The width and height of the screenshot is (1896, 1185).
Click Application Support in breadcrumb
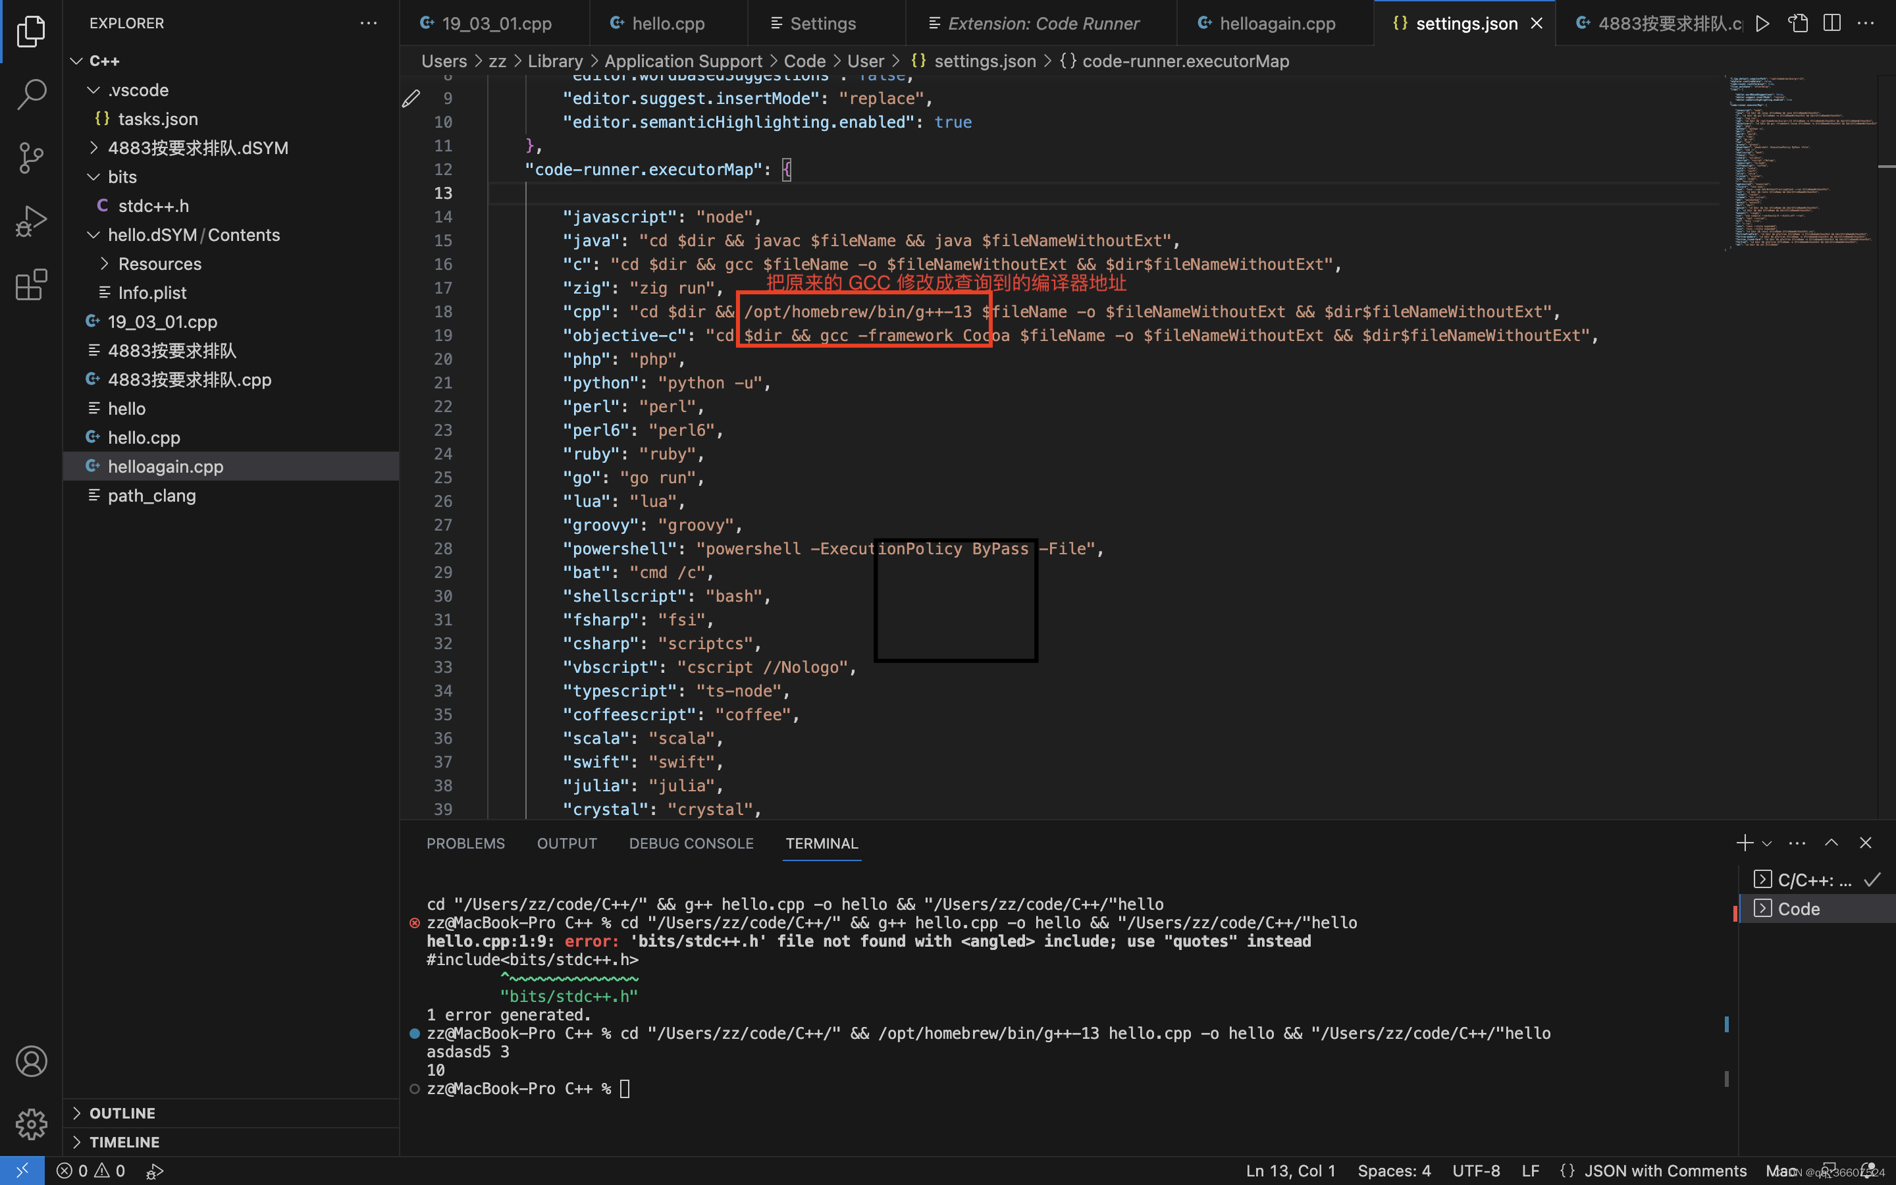pyautogui.click(x=683, y=61)
